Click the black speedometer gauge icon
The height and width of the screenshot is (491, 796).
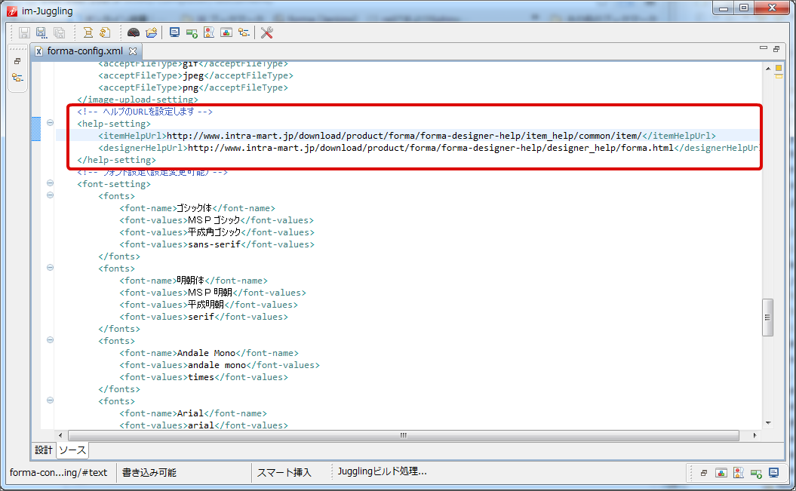point(134,33)
